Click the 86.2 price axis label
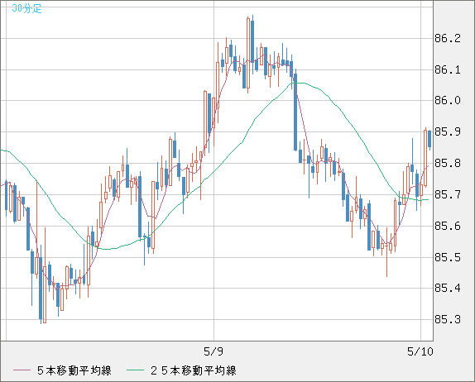Image resolution: width=475 pixels, height=382 pixels. click(x=448, y=38)
